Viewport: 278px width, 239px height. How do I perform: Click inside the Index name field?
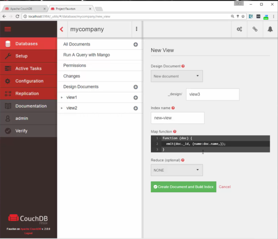pyautogui.click(x=178, y=118)
